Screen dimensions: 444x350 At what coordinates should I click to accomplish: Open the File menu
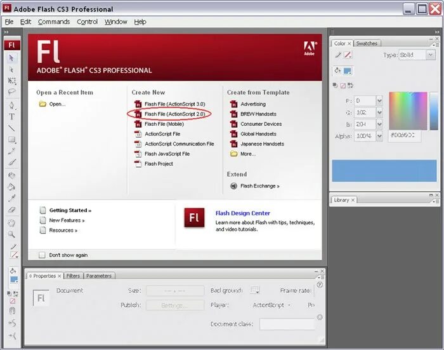point(9,22)
